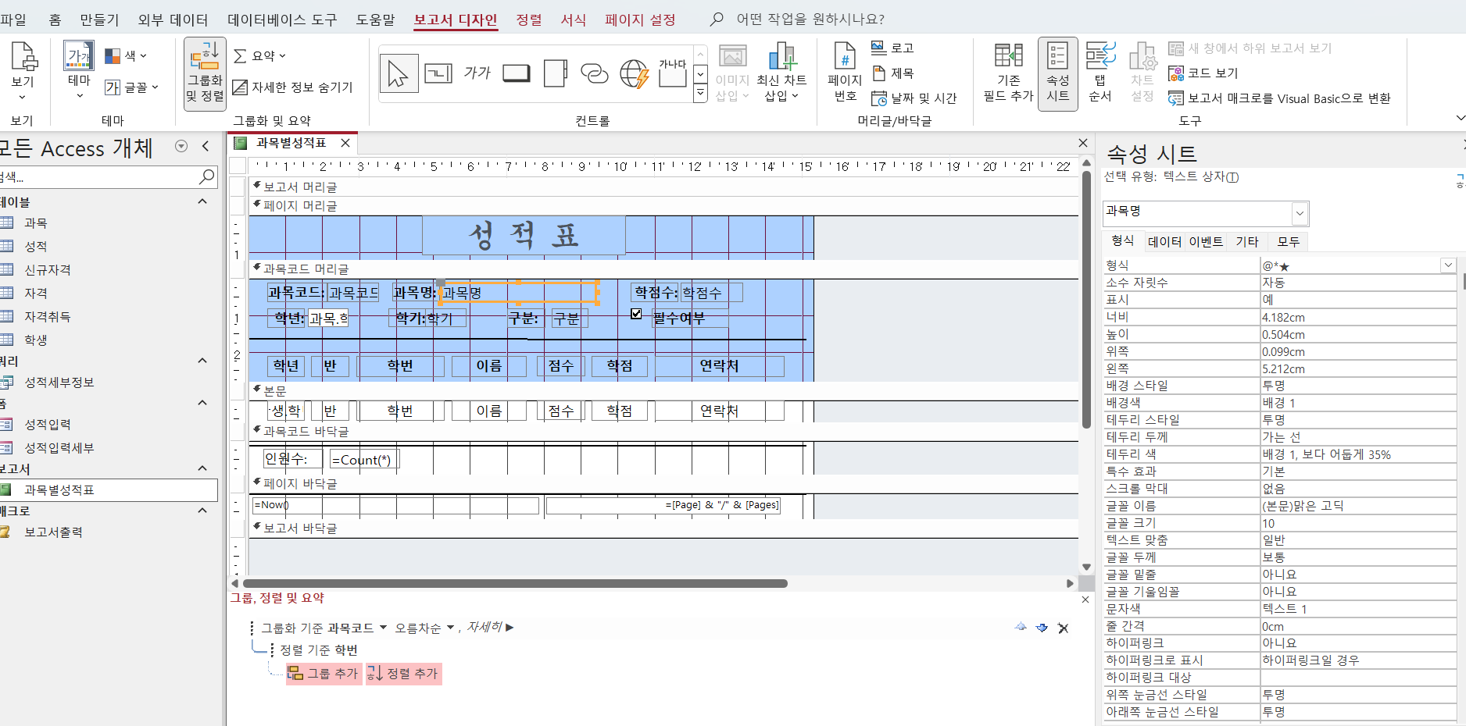
Task: Switch to the 데이터 property tab
Action: [1164, 242]
